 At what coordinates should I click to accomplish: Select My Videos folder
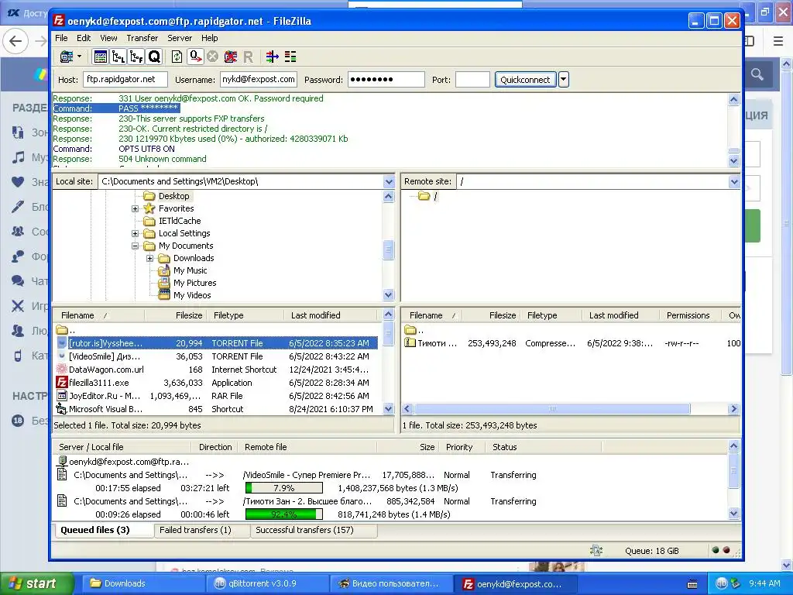coord(192,295)
